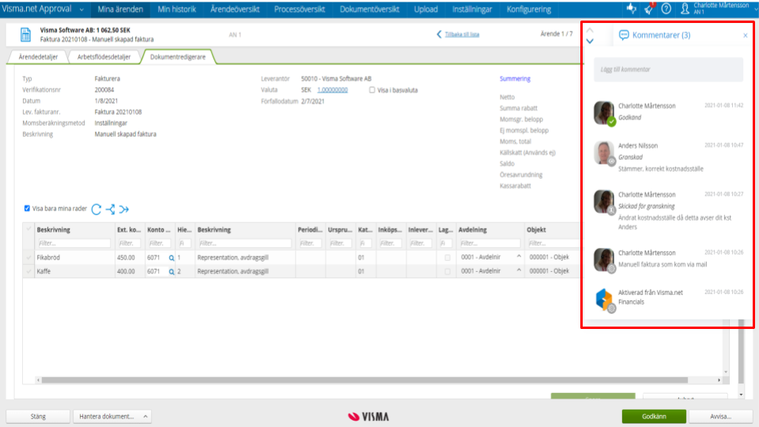759x427 pixels.
Task: Select the Kaffe row checkmark
Action: 28,271
